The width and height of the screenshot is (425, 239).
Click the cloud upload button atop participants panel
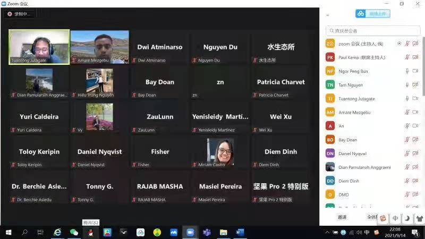(372, 14)
